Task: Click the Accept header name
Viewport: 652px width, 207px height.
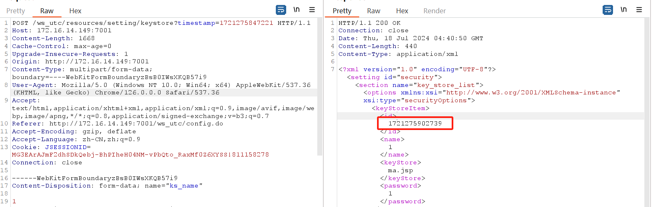Action: 26,100
